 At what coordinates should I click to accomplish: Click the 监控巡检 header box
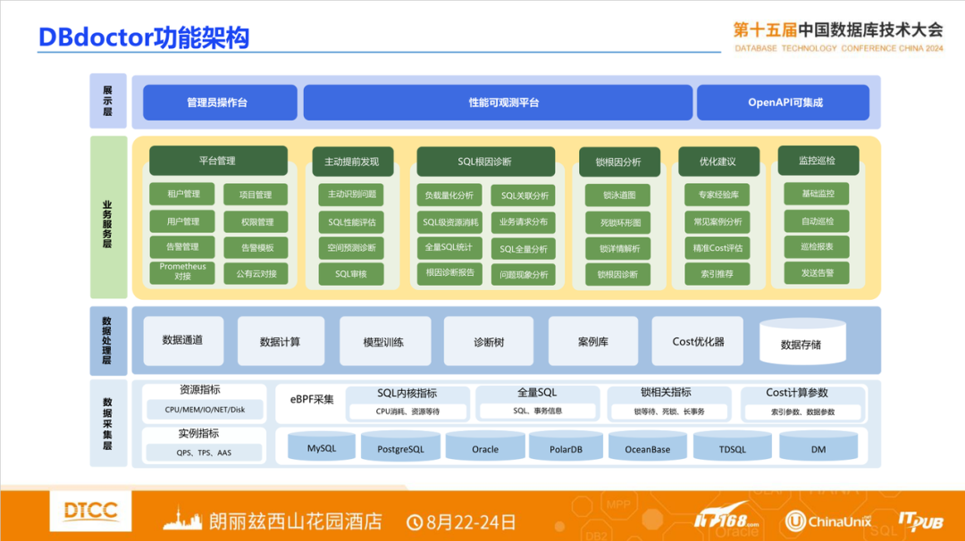[x=818, y=161]
